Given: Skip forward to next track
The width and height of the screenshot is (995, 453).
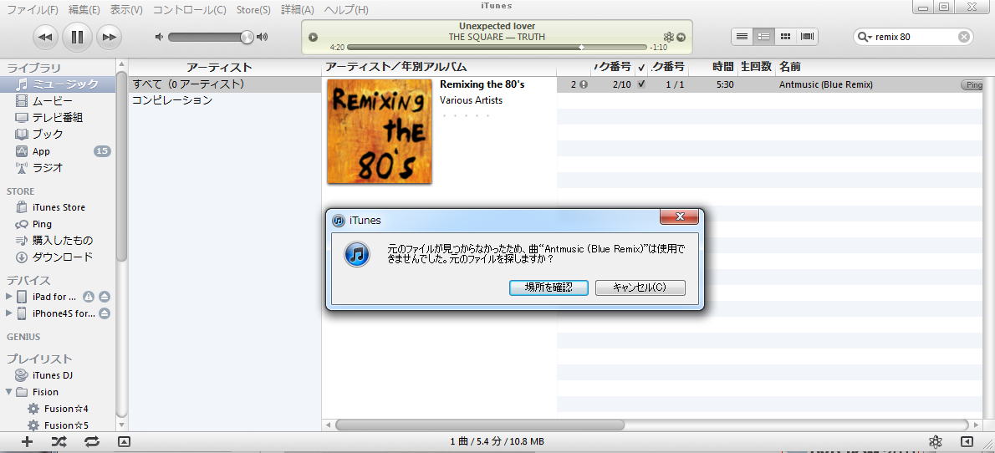Looking at the screenshot, I should click(x=110, y=38).
